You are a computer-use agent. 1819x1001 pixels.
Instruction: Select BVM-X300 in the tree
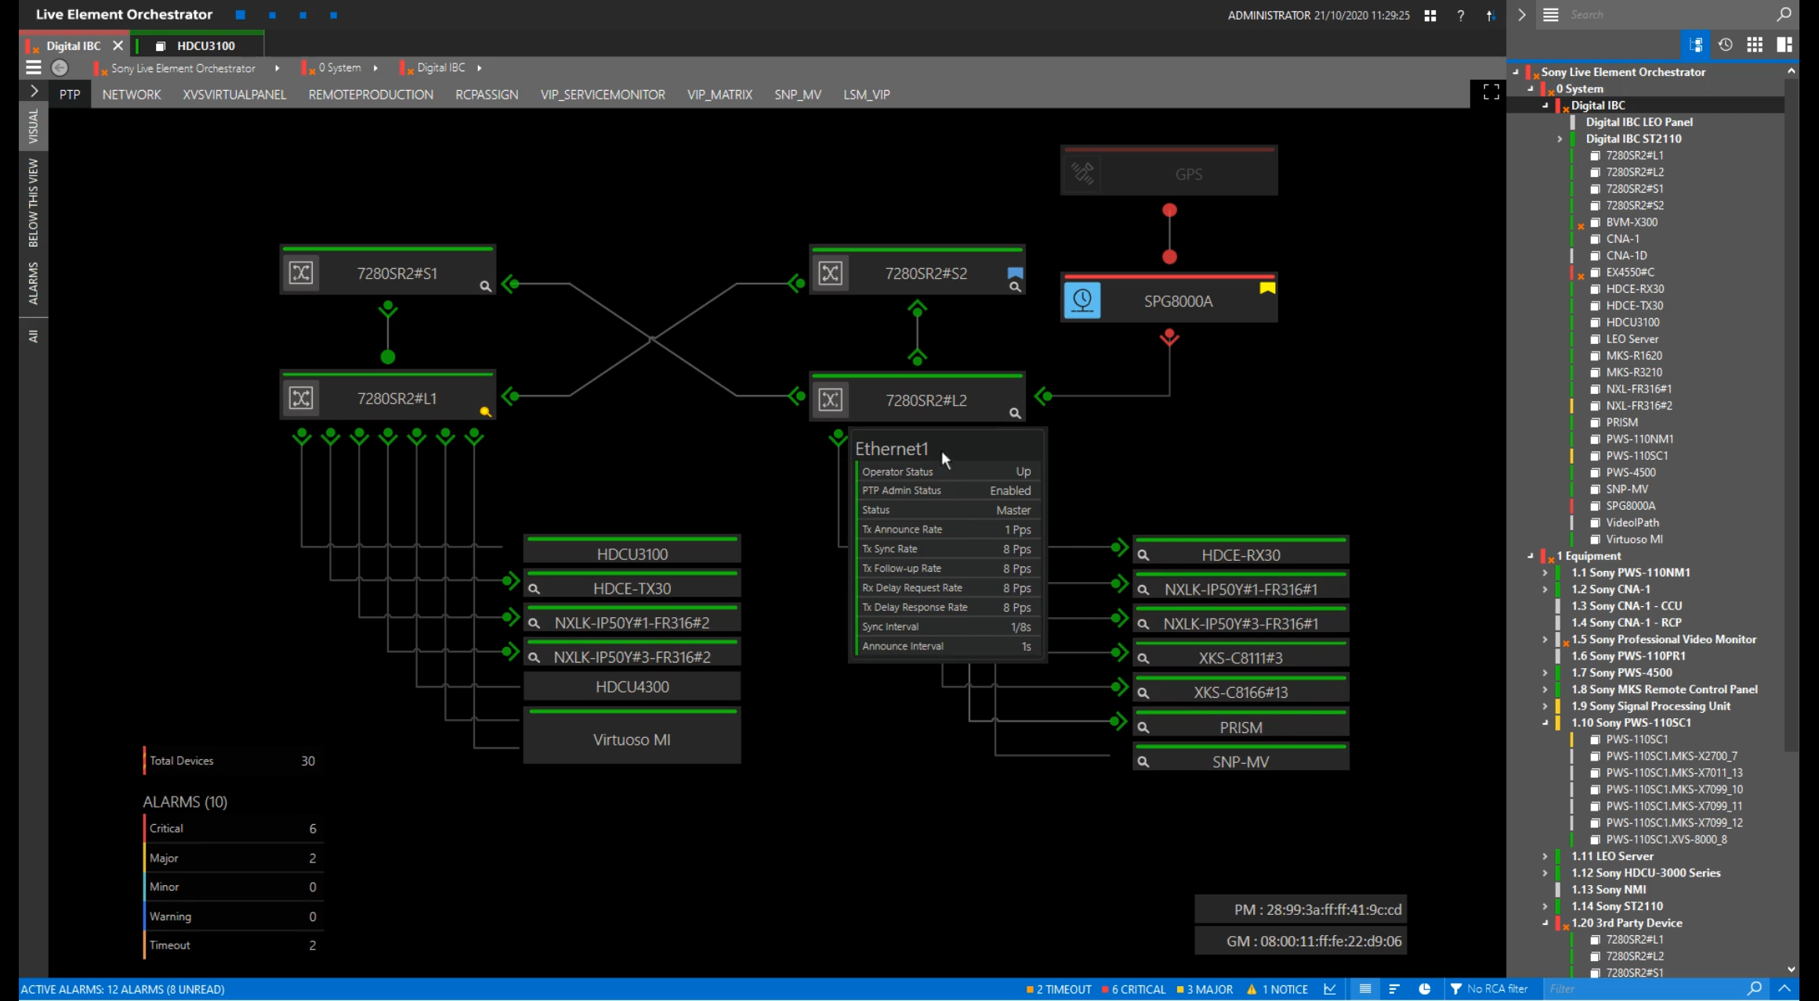pyautogui.click(x=1632, y=222)
